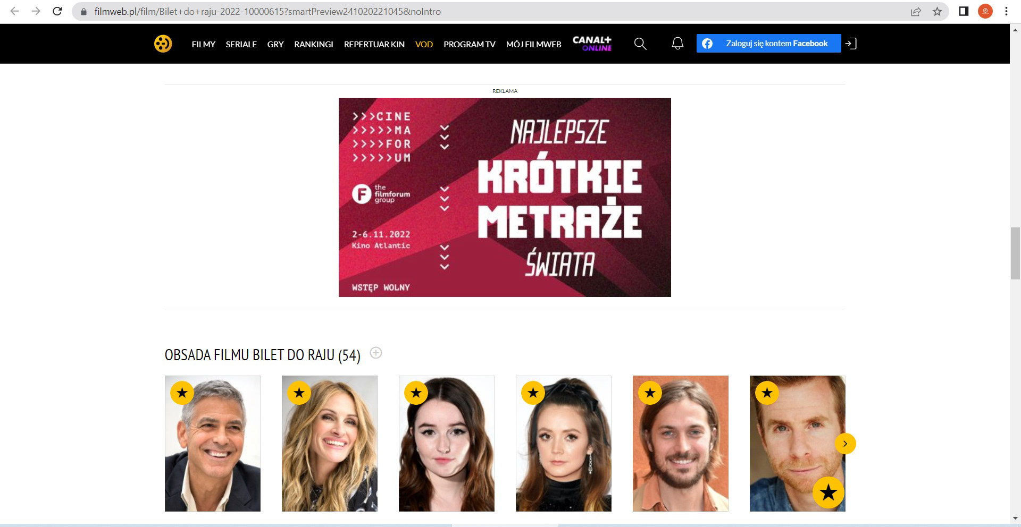Screen dimensions: 1021x527
Task: Open Chrome three-dot menu
Action: coord(1006,11)
